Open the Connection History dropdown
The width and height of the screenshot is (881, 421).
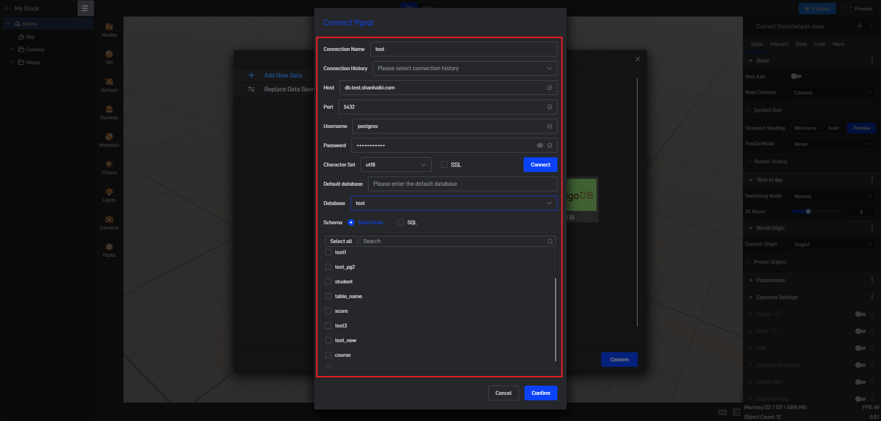(x=465, y=68)
